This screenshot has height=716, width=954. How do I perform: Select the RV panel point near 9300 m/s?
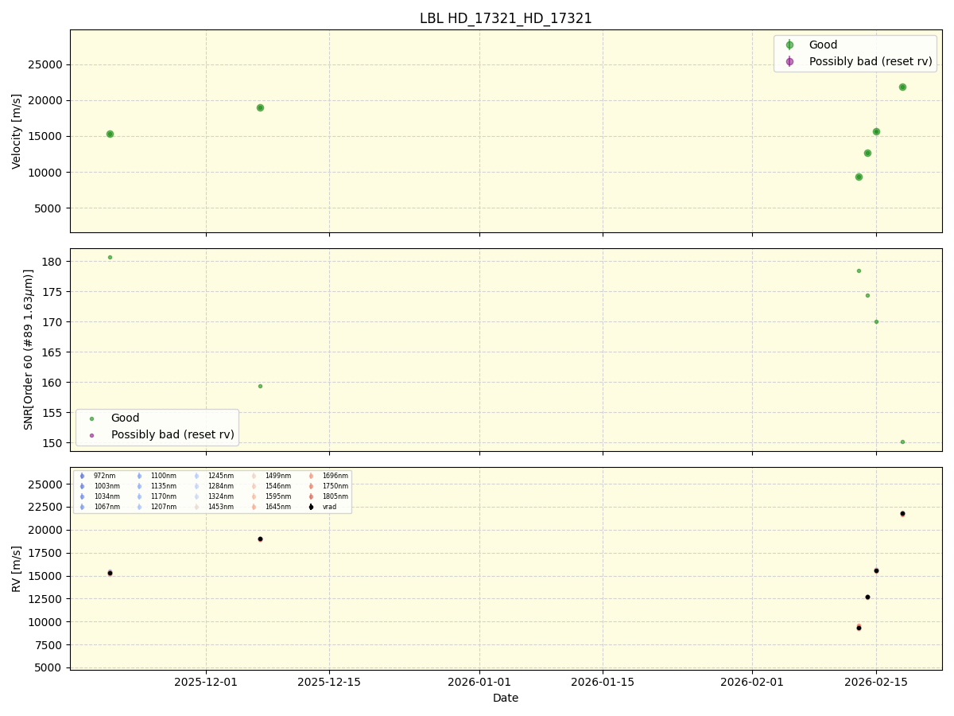[x=859, y=628]
